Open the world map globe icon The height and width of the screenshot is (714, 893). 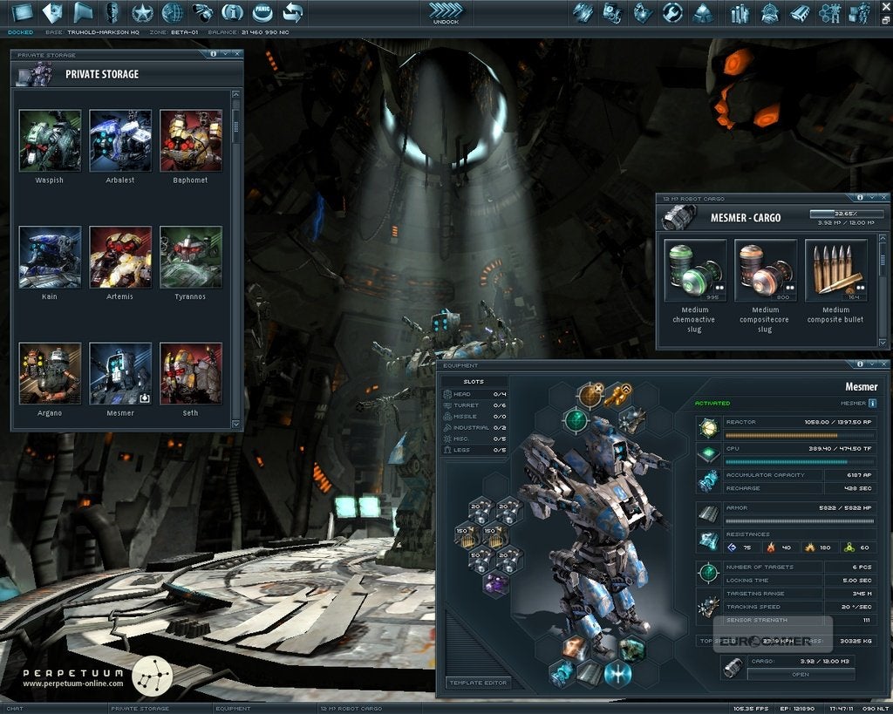pyautogui.click(x=173, y=13)
